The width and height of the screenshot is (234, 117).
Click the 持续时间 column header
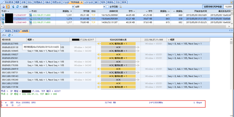pos(113,11)
